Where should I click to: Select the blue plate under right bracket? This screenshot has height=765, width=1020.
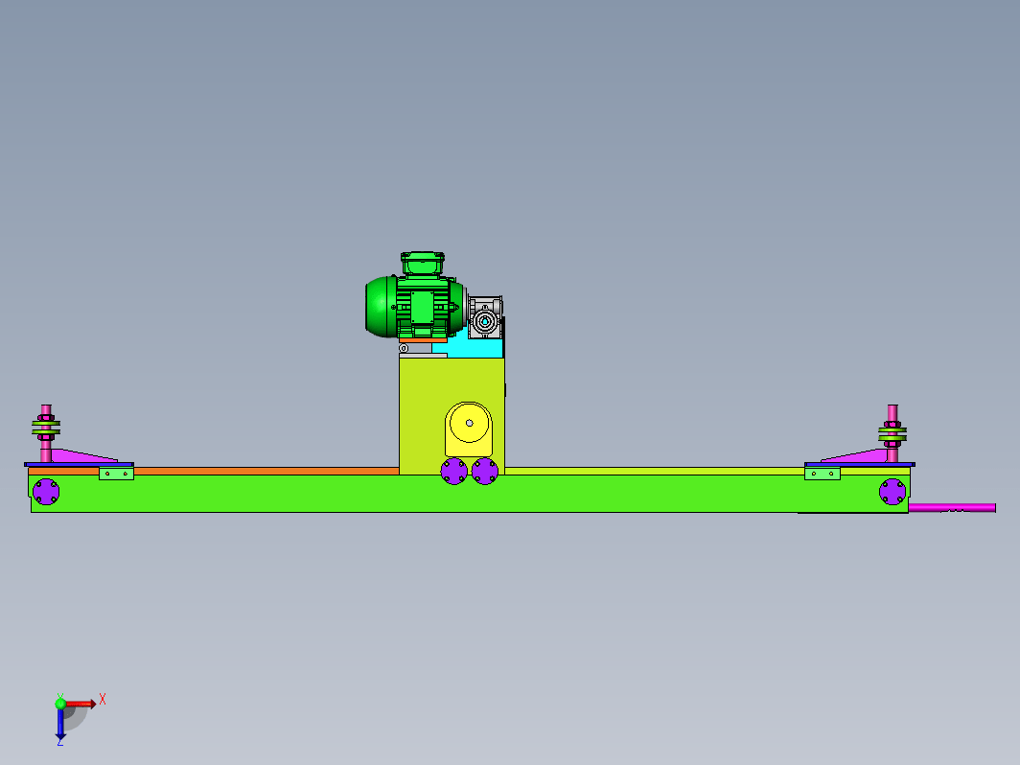pyautogui.click(x=860, y=464)
